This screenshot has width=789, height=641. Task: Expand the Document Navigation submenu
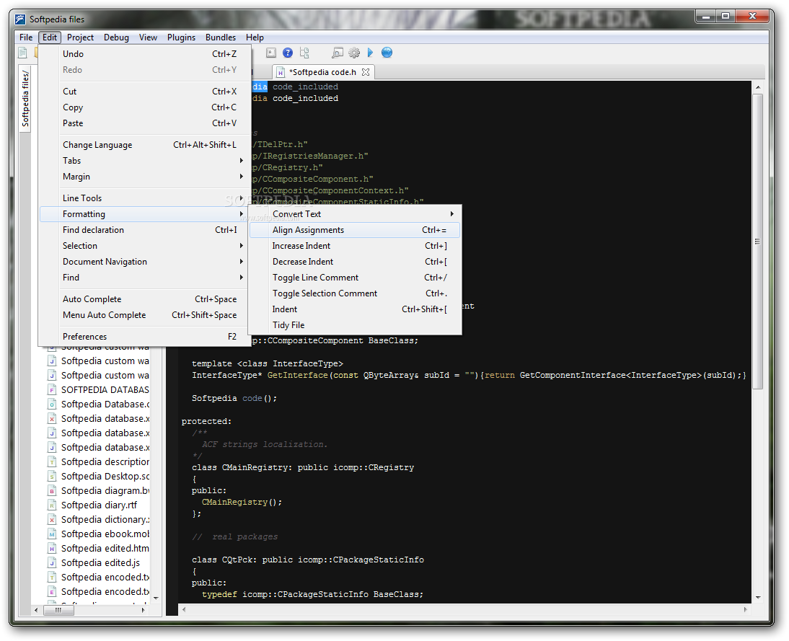[145, 262]
